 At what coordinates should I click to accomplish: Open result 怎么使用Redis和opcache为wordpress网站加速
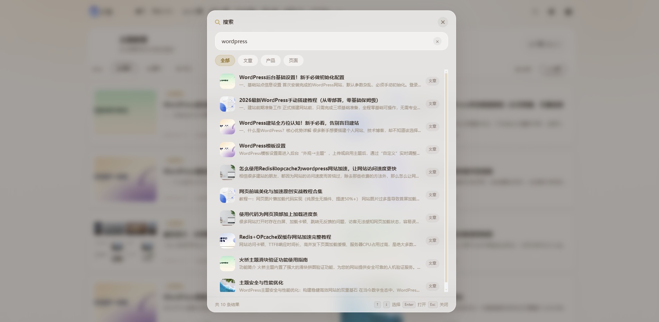(x=329, y=172)
